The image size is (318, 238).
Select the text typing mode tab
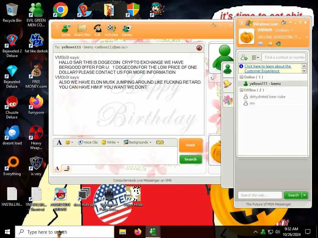(57, 168)
